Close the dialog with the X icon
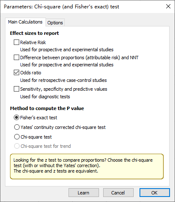The height and width of the screenshot is (202, 175). click(x=168, y=6)
